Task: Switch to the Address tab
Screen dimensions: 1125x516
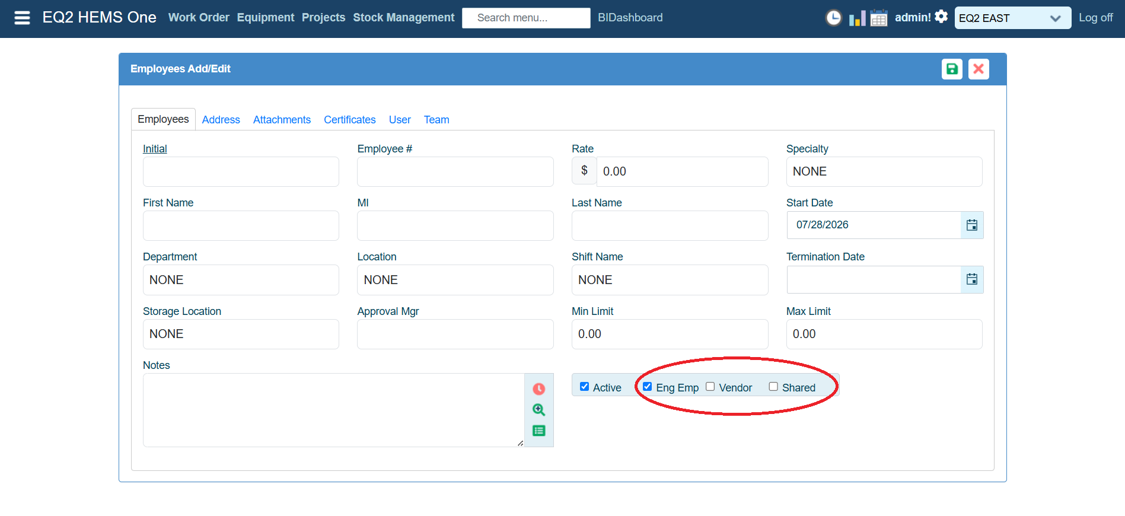Action: 221,120
